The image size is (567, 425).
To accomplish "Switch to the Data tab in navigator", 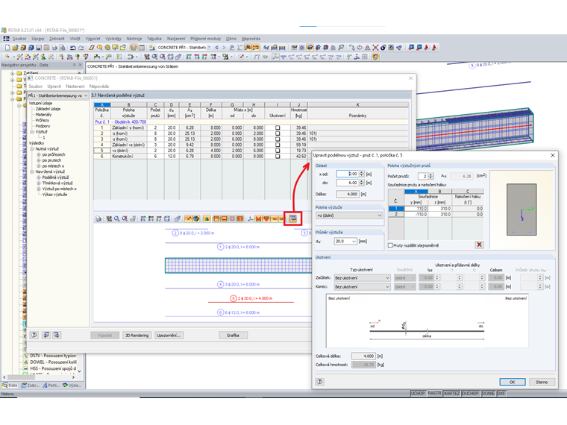I will point(10,385).
